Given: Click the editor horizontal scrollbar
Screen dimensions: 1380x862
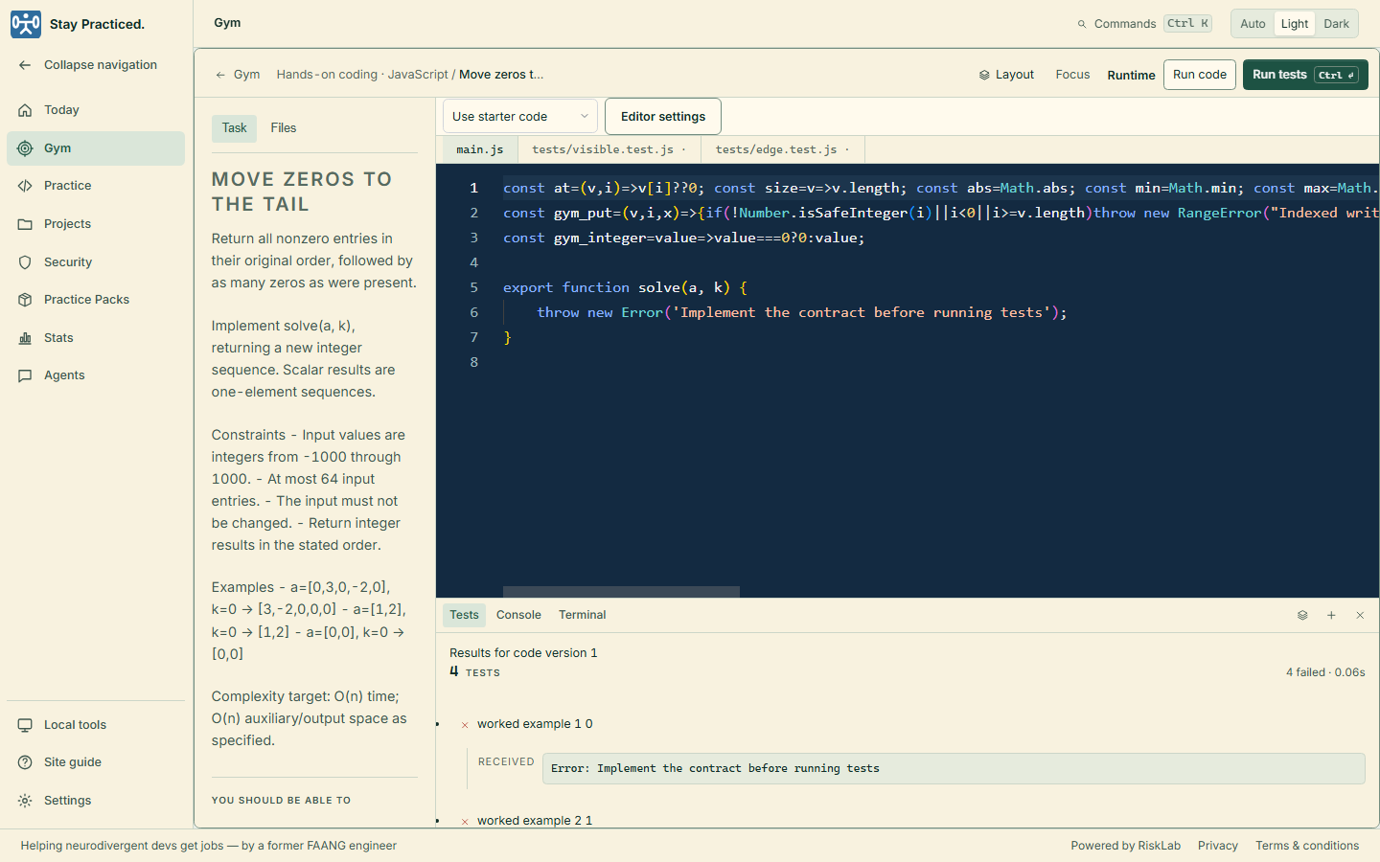Looking at the screenshot, I should (621, 592).
